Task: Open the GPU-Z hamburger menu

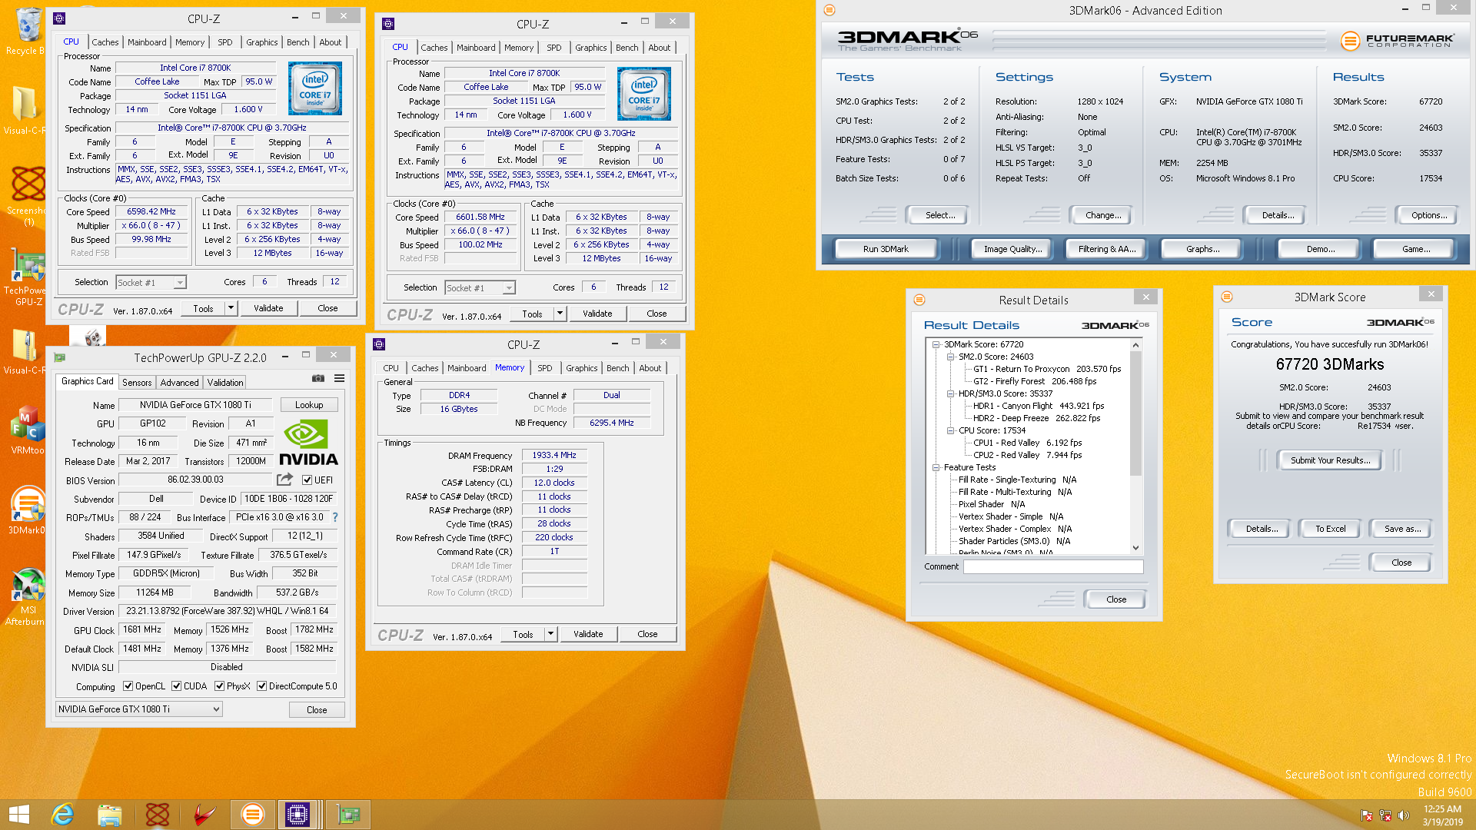Action: [339, 378]
